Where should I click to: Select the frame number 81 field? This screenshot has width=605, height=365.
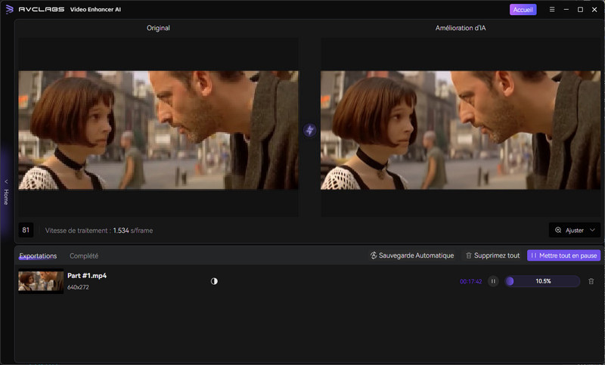click(26, 230)
